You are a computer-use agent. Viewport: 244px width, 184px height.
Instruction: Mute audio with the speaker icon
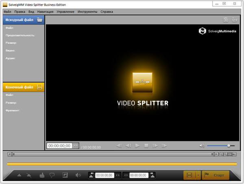pos(202,146)
